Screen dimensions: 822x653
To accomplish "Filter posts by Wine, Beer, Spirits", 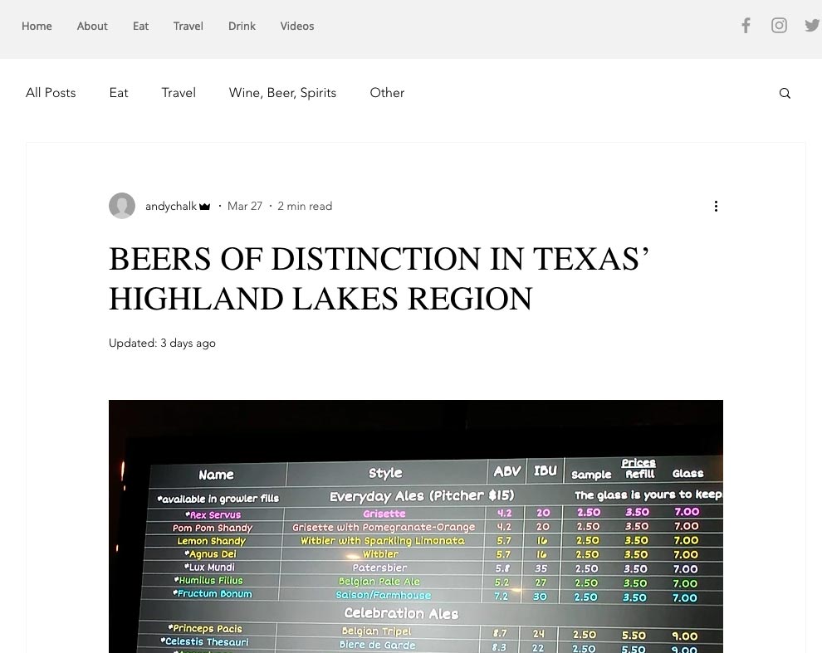I will pos(282,93).
